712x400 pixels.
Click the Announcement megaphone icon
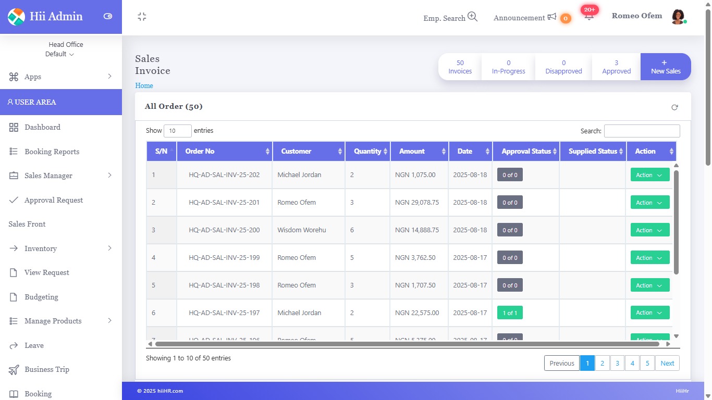[x=551, y=17]
